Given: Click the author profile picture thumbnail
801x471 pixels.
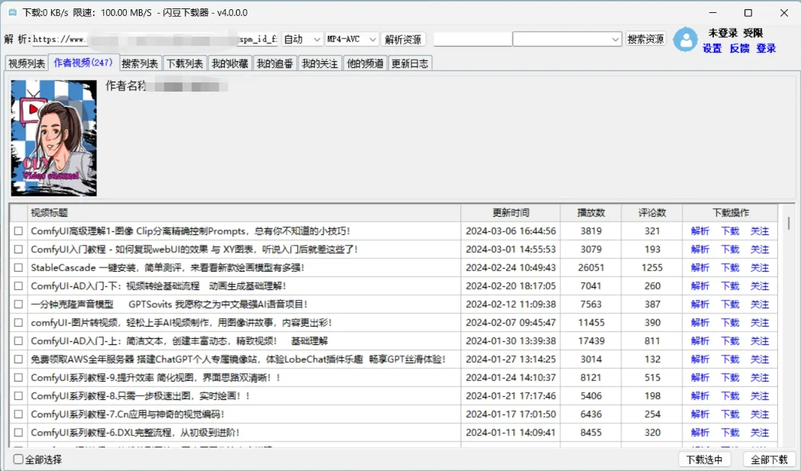Looking at the screenshot, I should click(x=54, y=149).
